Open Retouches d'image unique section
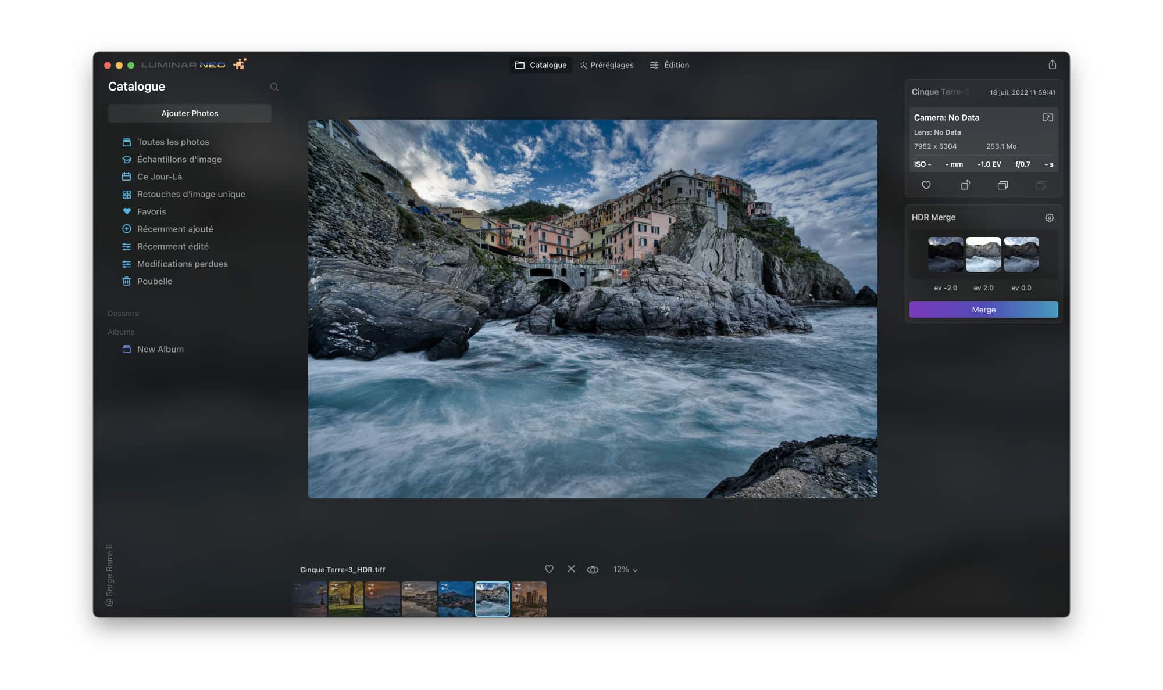Image resolution: width=1163 pixels, height=690 pixels. 191,194
